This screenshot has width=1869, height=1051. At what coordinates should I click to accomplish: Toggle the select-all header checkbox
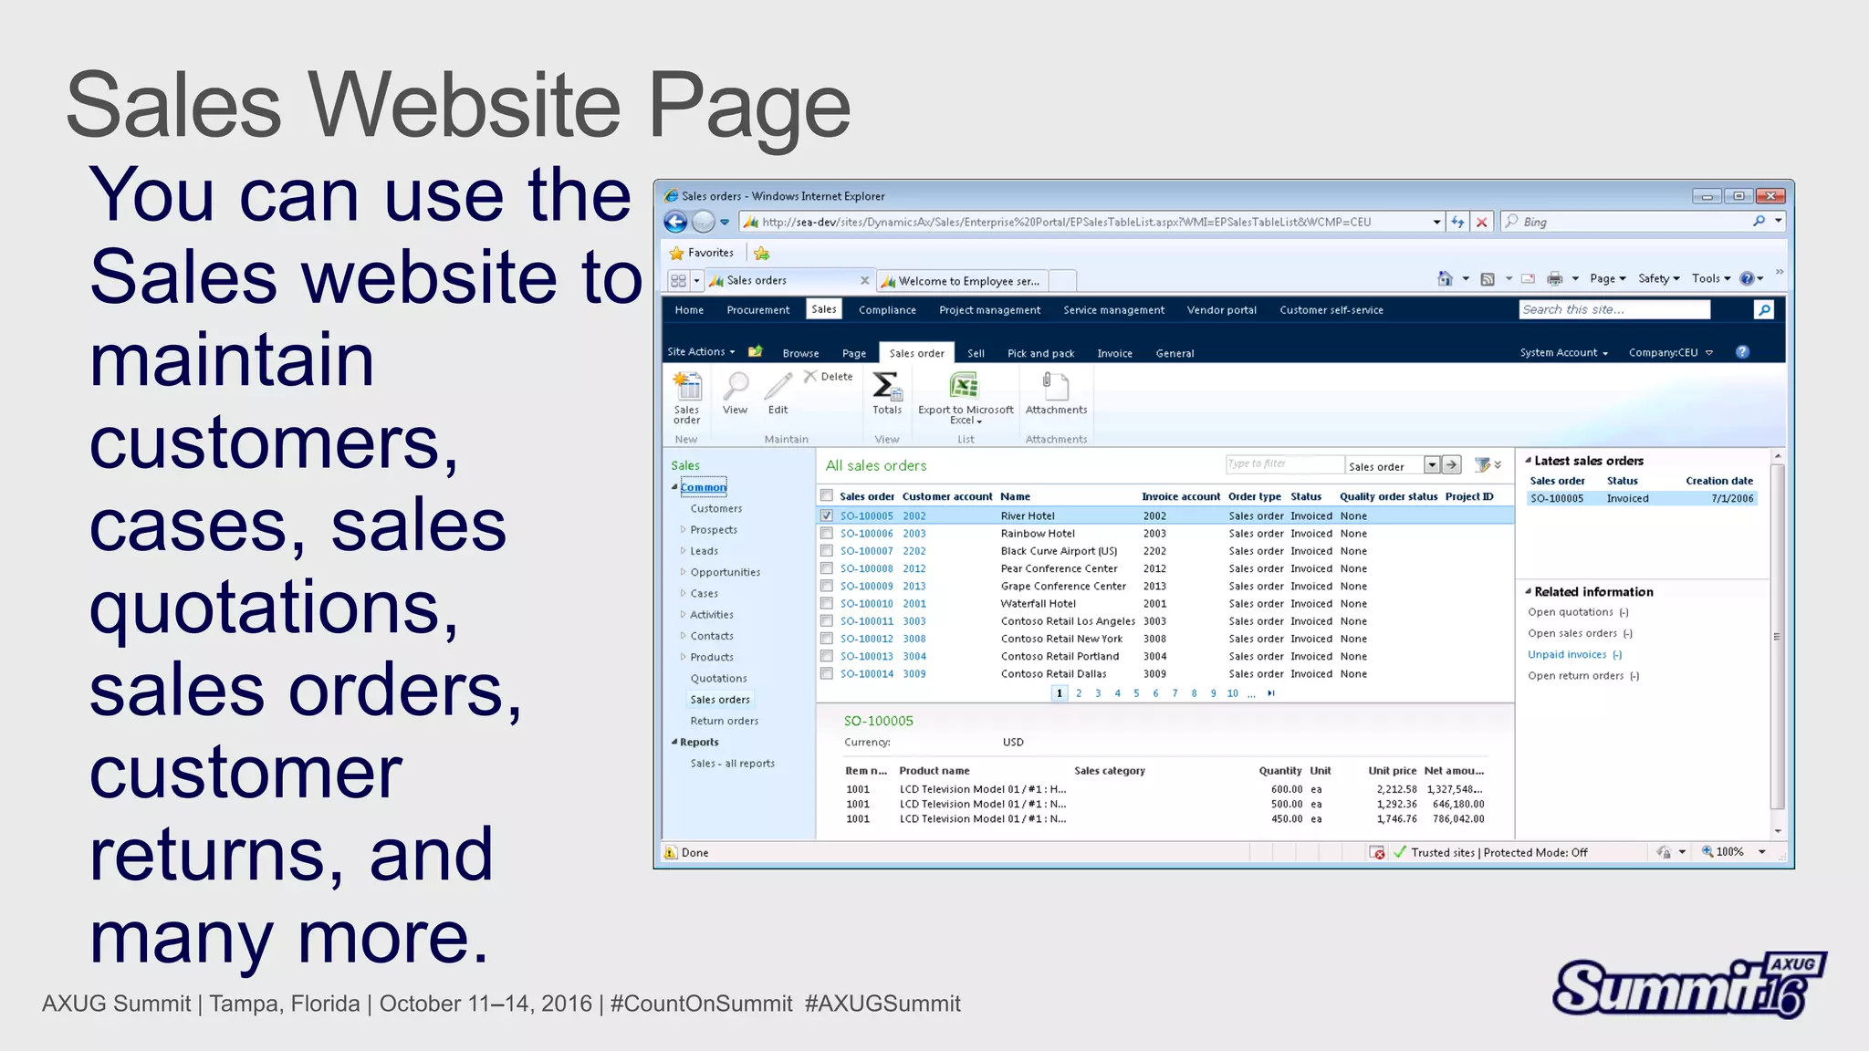click(x=827, y=496)
